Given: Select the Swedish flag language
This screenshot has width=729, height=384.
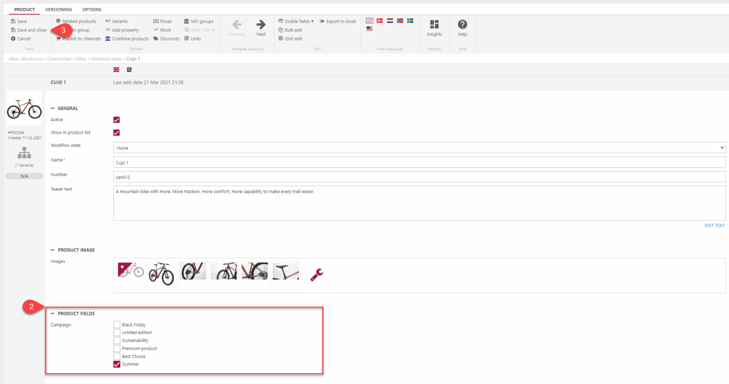Looking at the screenshot, I should (410, 20).
